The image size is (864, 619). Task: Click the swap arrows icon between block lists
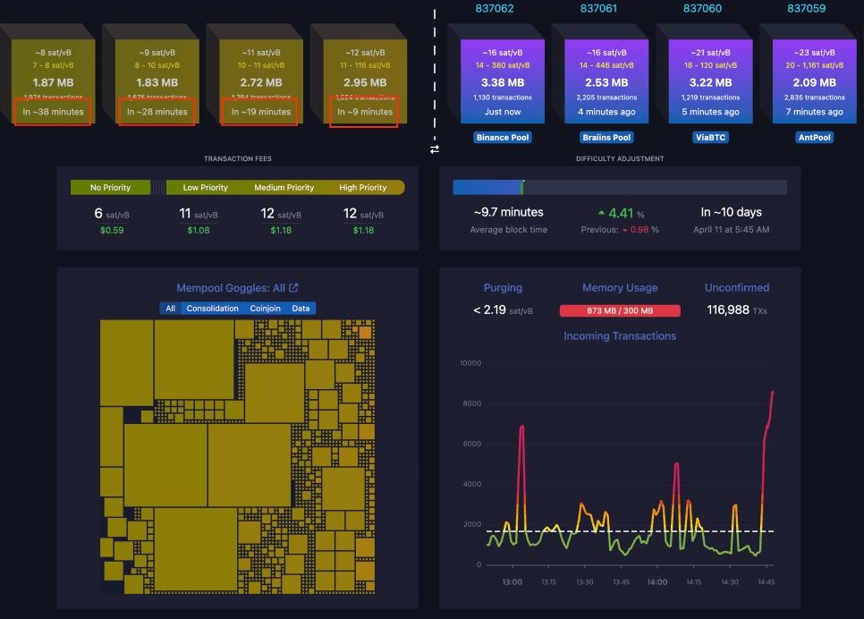click(435, 149)
